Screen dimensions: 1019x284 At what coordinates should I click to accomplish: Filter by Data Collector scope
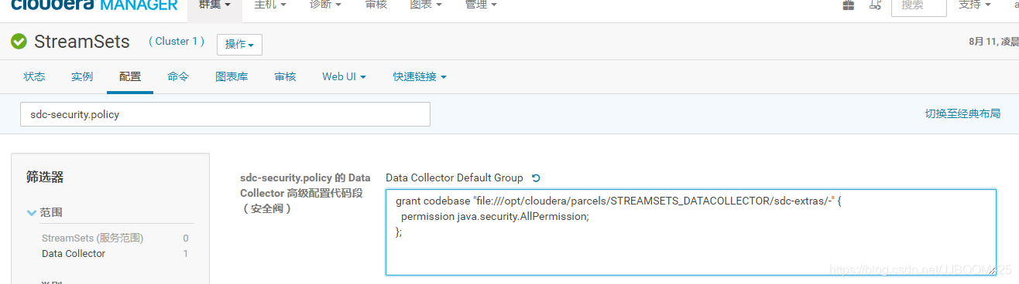(x=74, y=253)
